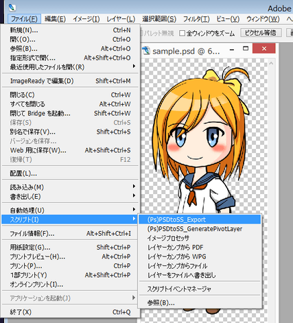This screenshot has height=323, width=293.
Task: Open the フィルタ(T) menu
Action: 196,19
